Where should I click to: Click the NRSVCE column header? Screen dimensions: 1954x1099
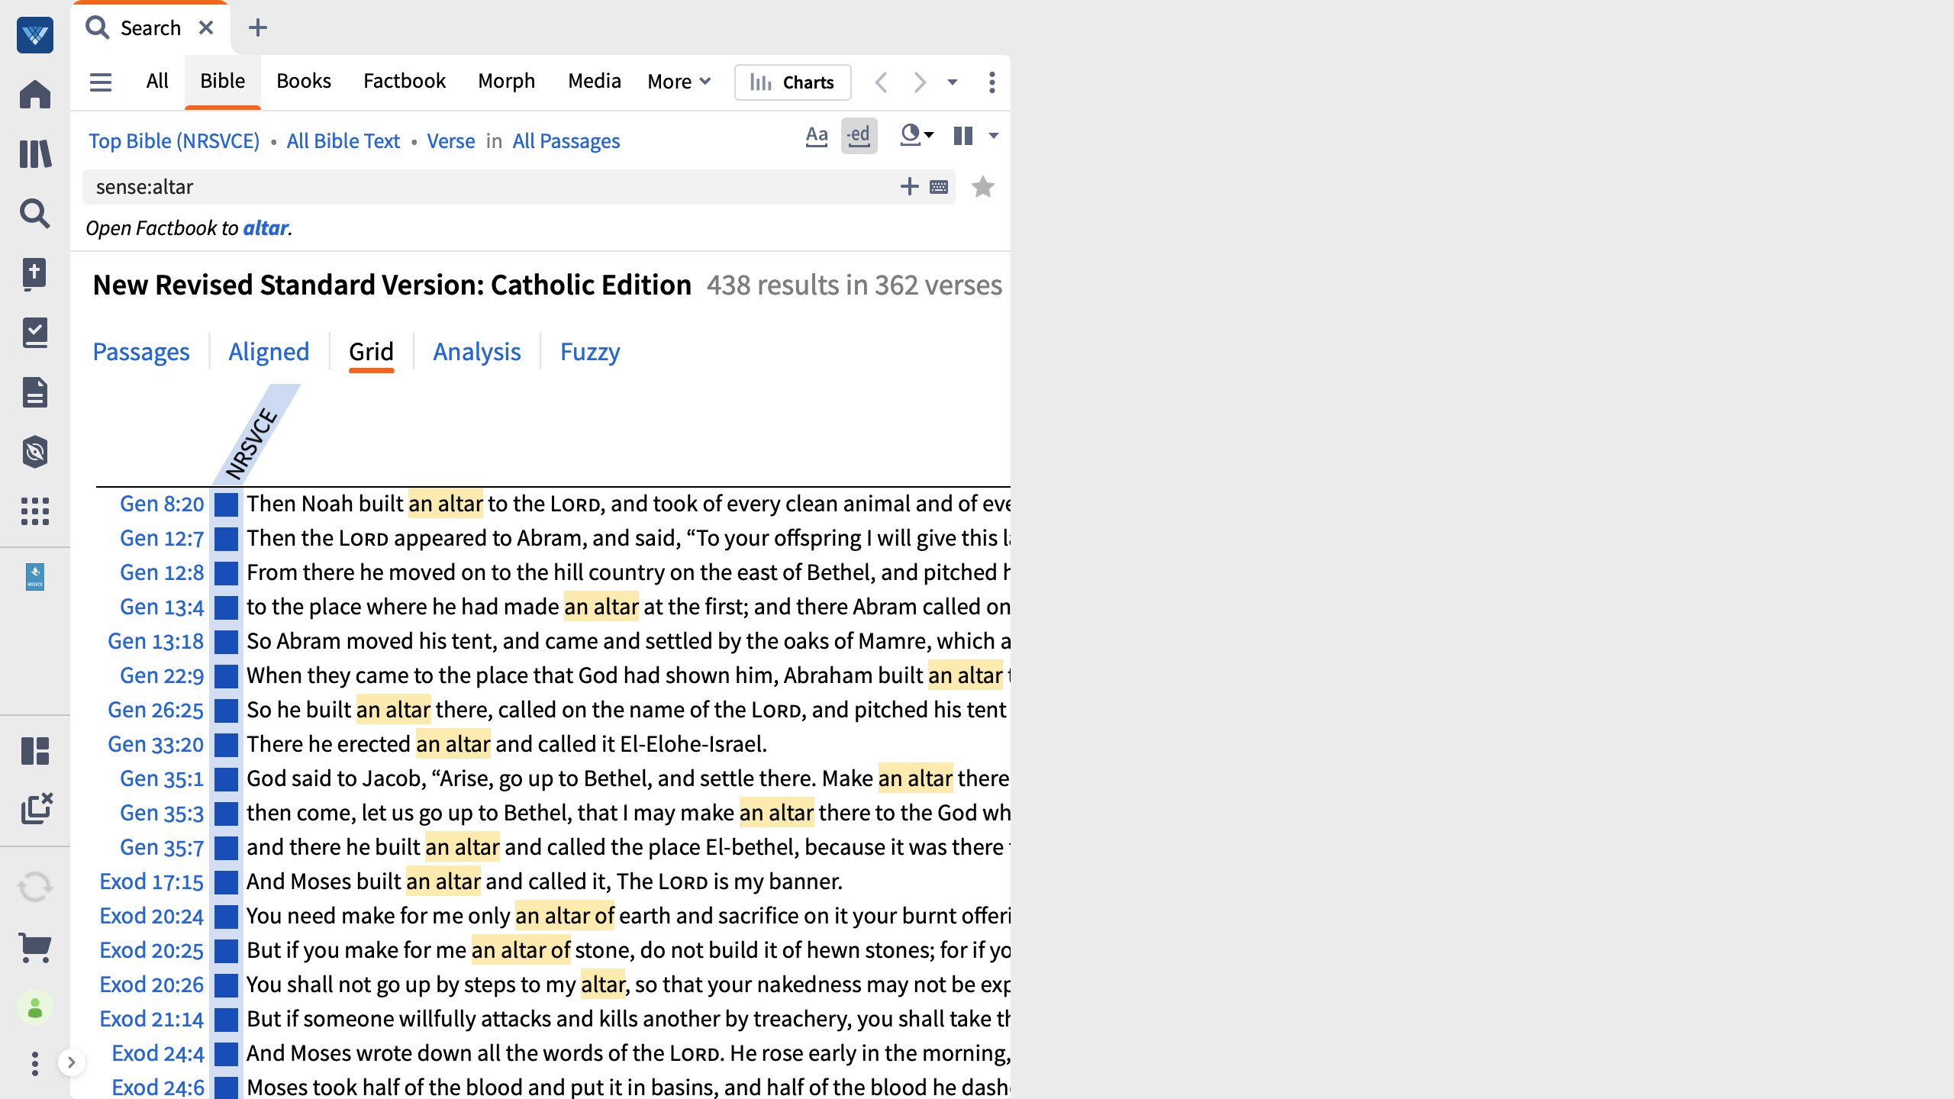point(253,442)
